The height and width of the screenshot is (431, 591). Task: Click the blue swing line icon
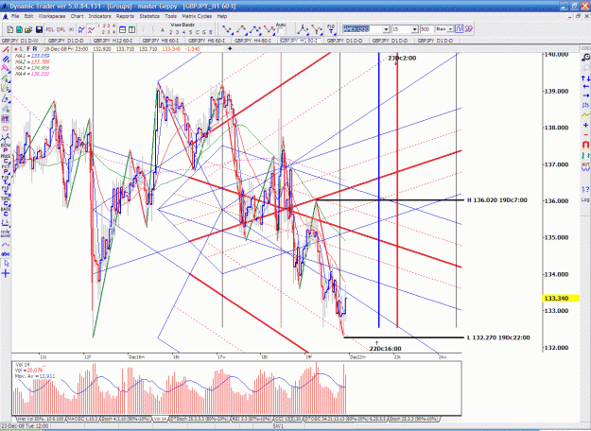pos(81,29)
